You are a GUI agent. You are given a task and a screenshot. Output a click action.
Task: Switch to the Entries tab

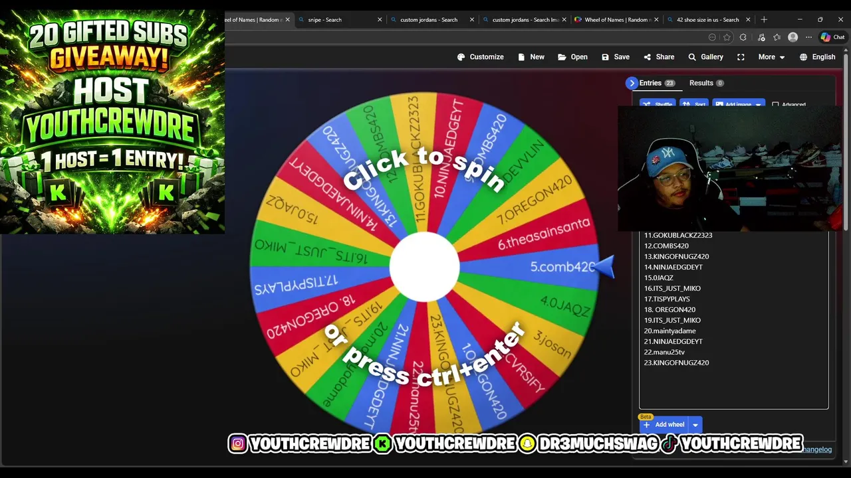tap(657, 83)
